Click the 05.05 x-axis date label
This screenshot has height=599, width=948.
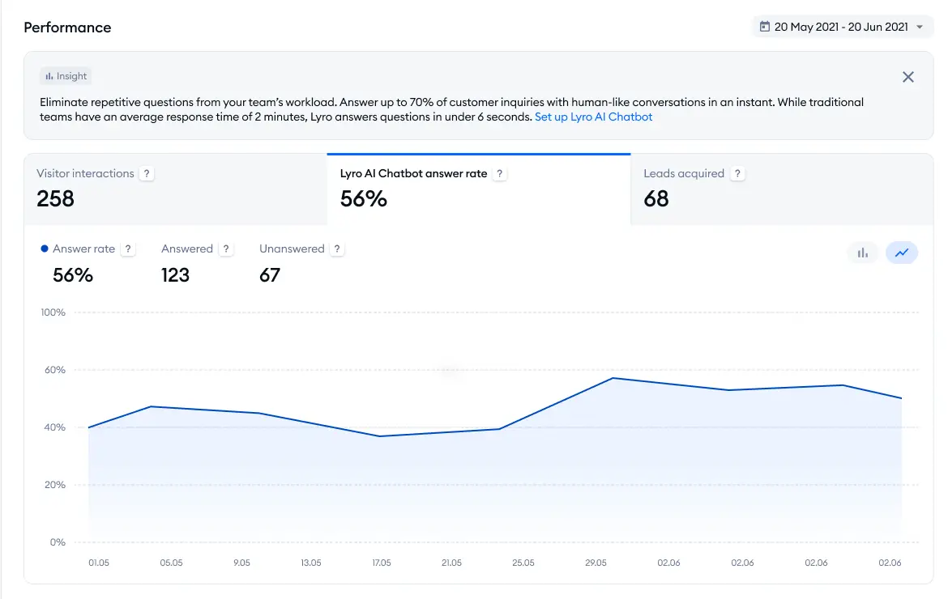(171, 563)
